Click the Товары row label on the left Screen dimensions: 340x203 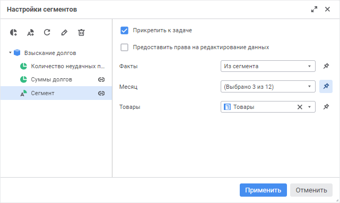(129, 107)
